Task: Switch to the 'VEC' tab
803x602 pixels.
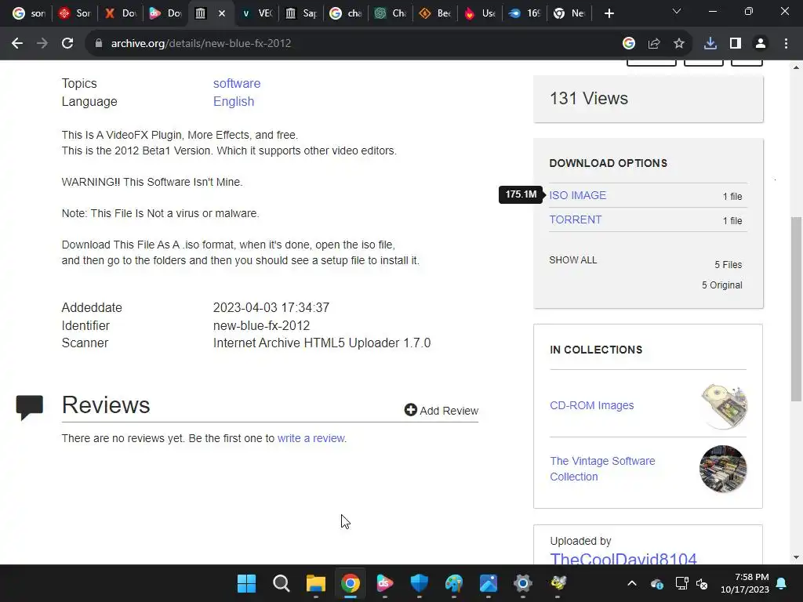Action: click(x=257, y=13)
